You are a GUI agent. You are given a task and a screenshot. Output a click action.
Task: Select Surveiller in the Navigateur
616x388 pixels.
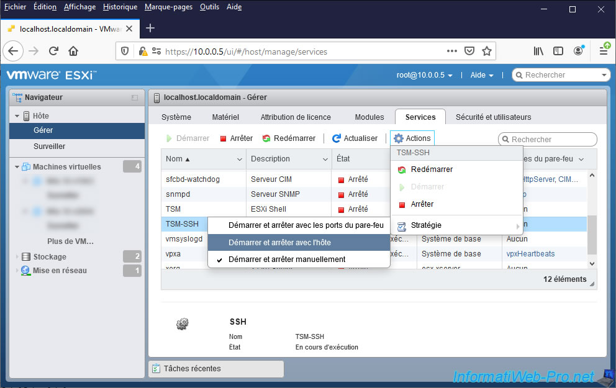coord(77,147)
